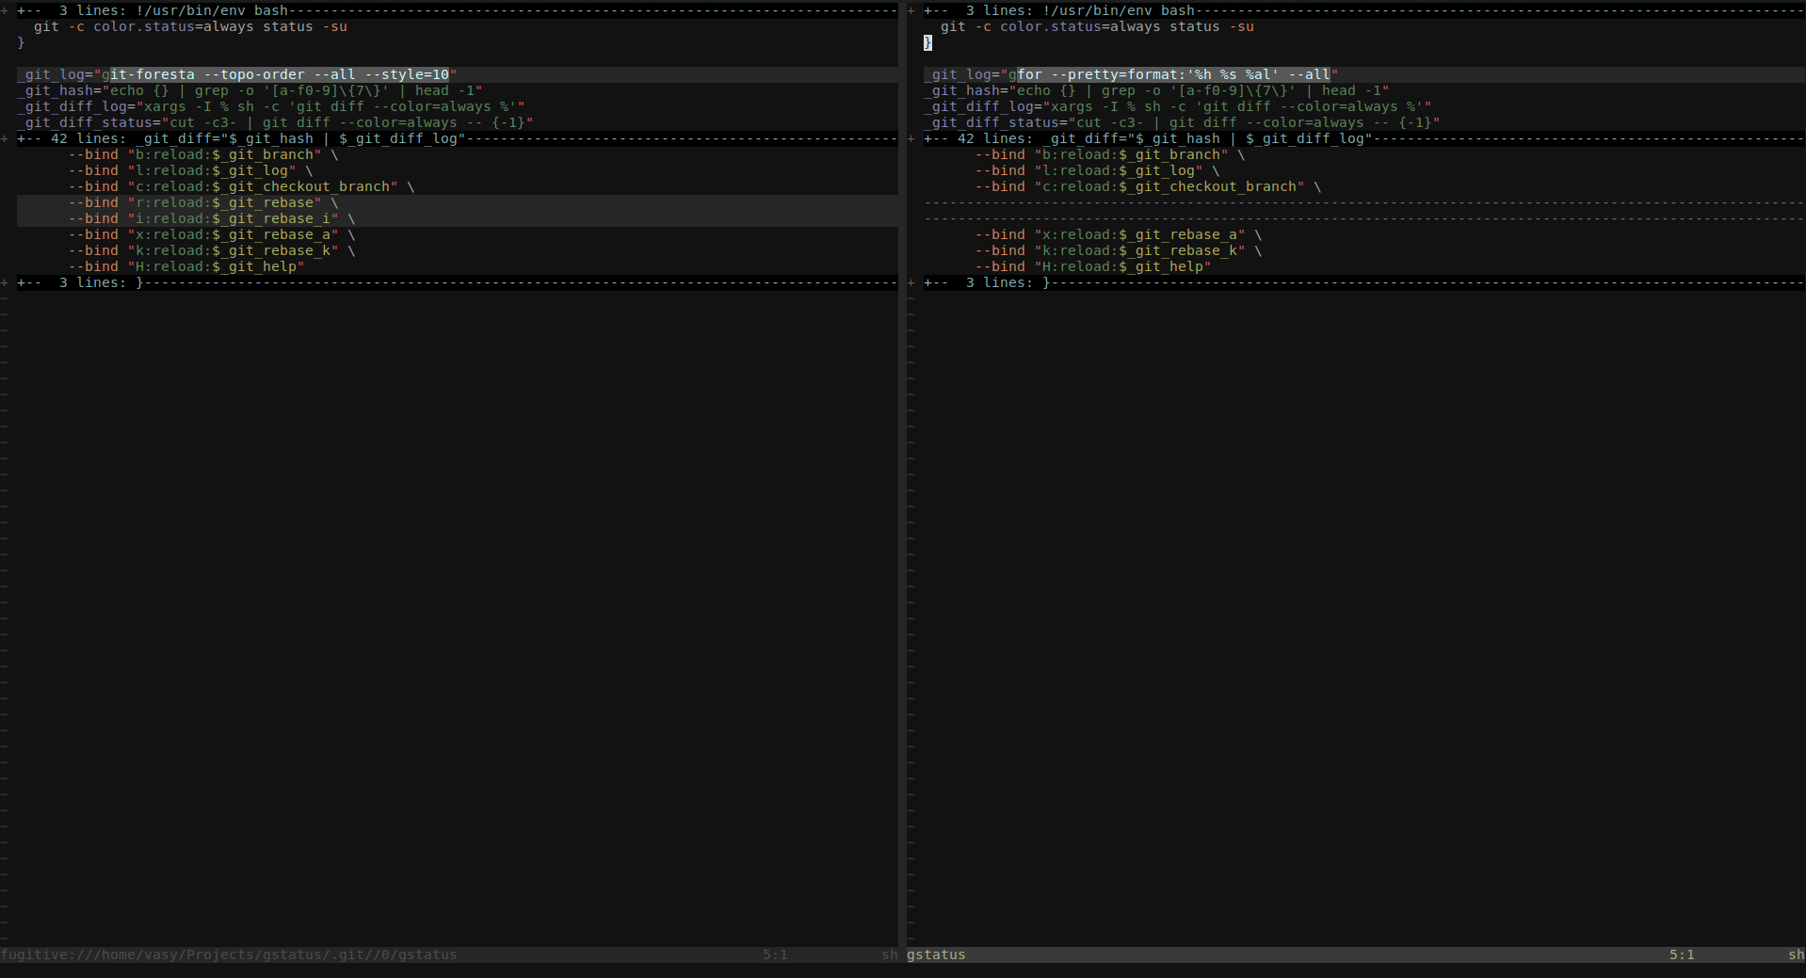Viewport: 1806px width, 978px height.
Task: Select the _git_hash line in left pane
Action: [250, 90]
